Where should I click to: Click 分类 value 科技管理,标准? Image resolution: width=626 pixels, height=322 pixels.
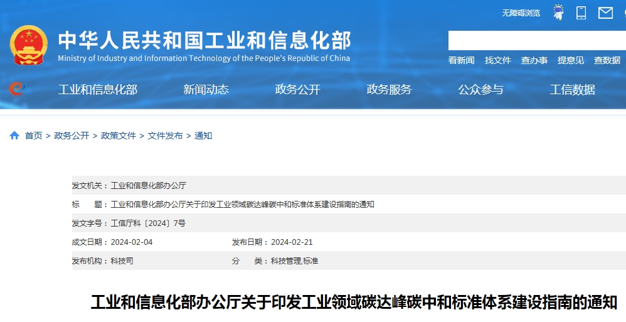(x=295, y=261)
